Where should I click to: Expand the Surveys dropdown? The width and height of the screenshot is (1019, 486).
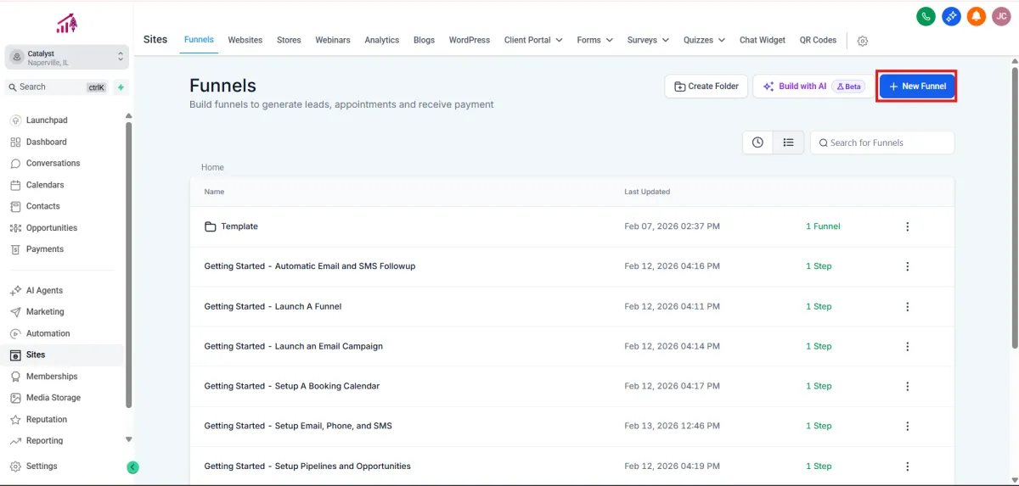648,40
